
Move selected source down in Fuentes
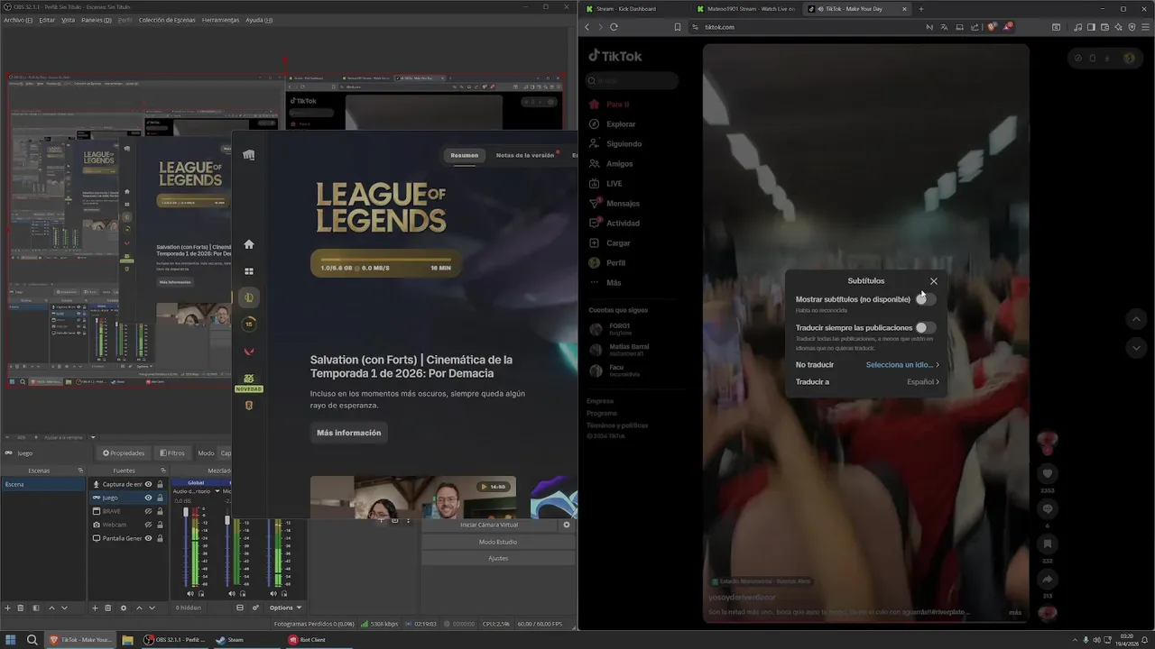(x=151, y=608)
